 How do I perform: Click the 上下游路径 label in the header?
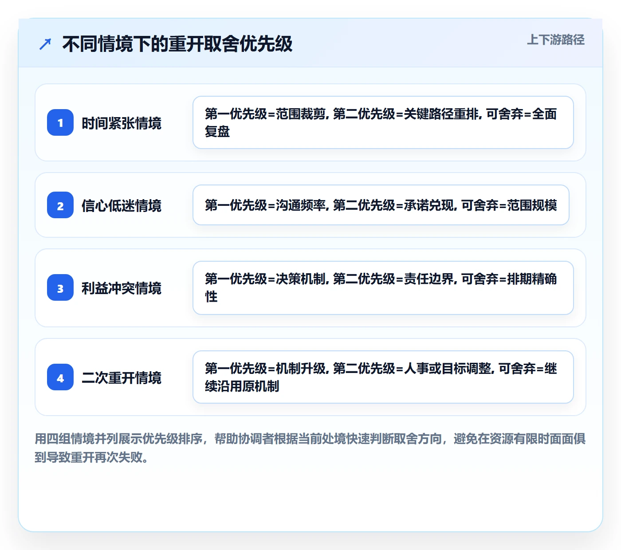coord(556,40)
